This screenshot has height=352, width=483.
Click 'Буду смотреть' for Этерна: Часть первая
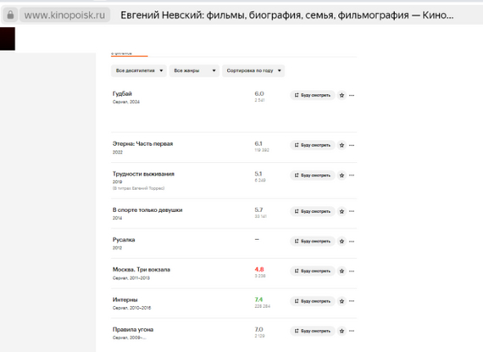pos(313,145)
